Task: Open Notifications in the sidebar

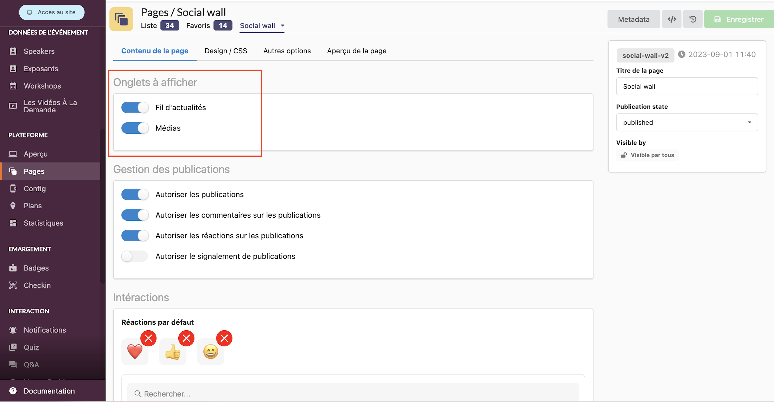Action: tap(44, 330)
